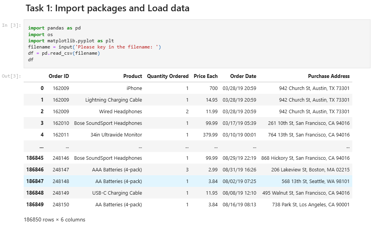The width and height of the screenshot is (374, 228).
Task: Click the Product column header
Action: pyautogui.click(x=133, y=76)
